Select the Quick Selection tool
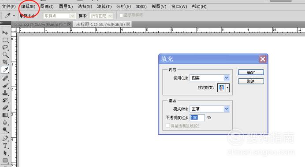Image resolution: width=305 pixels, height=167 pixels. click(x=5, y=54)
